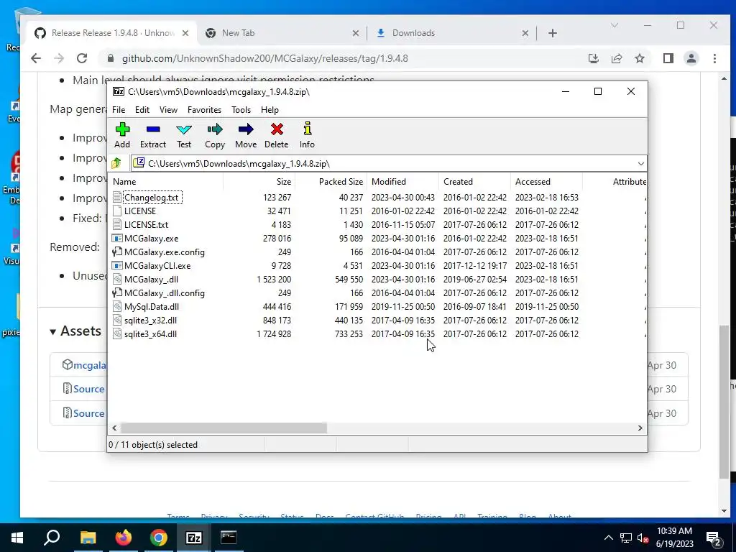Click the browser Back arrow
This screenshot has width=736, height=552.
pos(36,58)
